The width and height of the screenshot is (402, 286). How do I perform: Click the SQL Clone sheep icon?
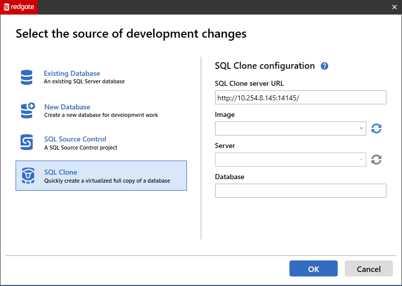[28, 176]
